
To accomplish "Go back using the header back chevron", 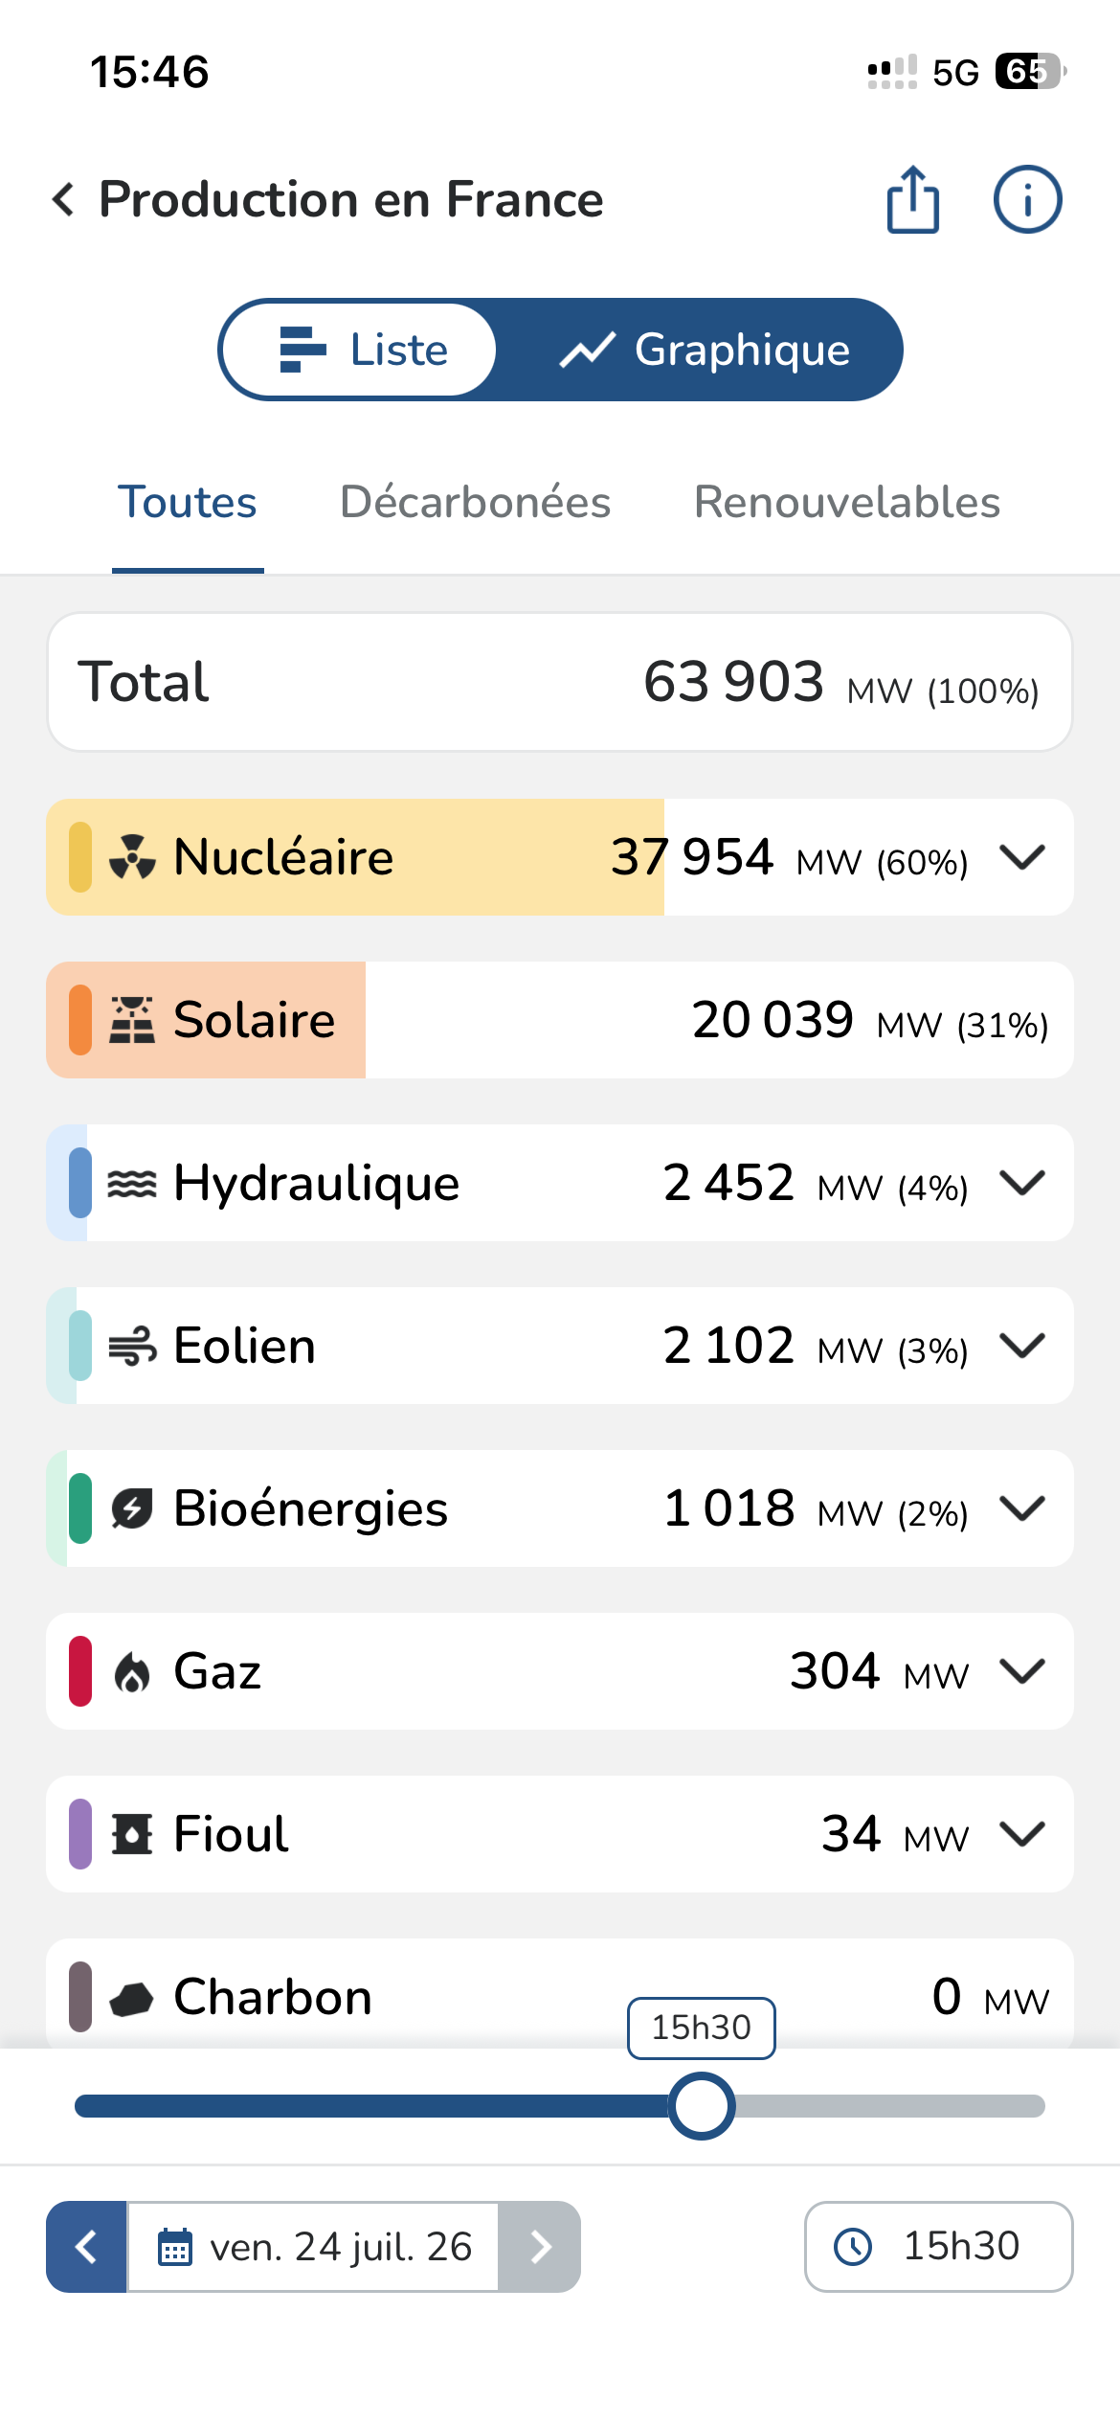I will pyautogui.click(x=63, y=199).
